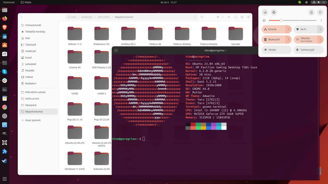Open Skype from the dock
The height and width of the screenshot is (184, 328).
click(x=4, y=72)
